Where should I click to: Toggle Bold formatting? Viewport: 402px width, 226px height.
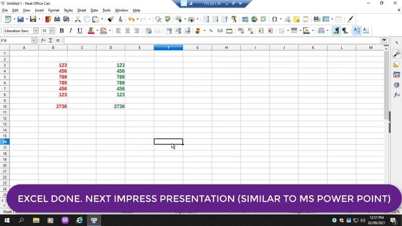tap(62, 31)
